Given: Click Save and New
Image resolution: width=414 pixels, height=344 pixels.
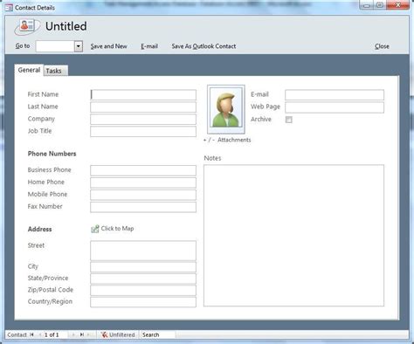Looking at the screenshot, I should (x=108, y=46).
